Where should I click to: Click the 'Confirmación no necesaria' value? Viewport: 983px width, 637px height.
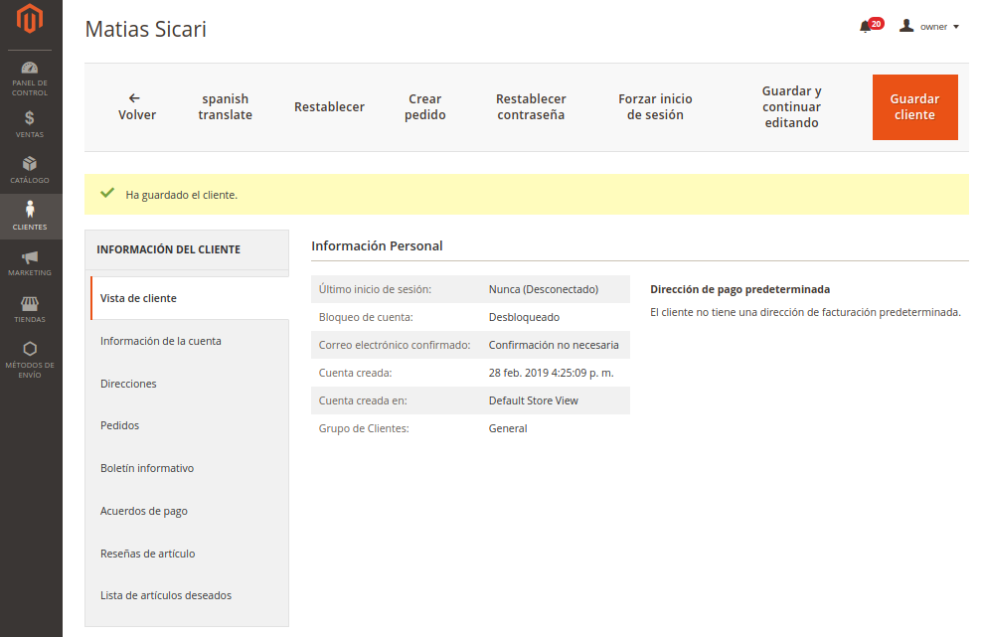(x=554, y=345)
